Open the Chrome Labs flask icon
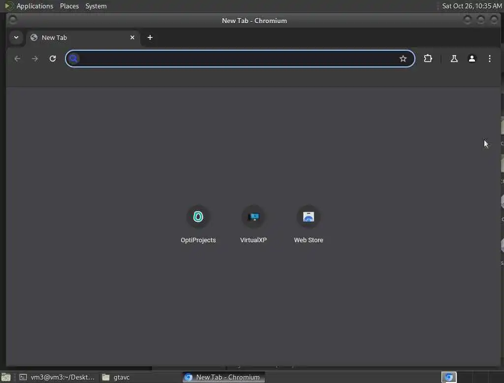 click(454, 59)
